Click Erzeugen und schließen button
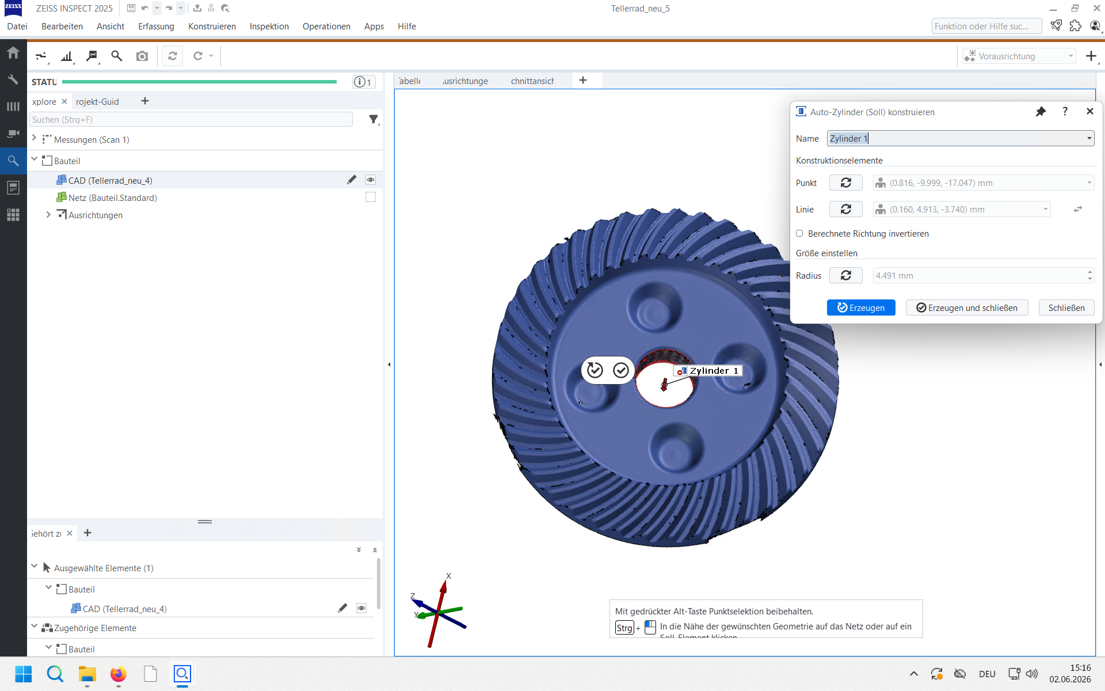The height and width of the screenshot is (691, 1105). click(x=967, y=308)
